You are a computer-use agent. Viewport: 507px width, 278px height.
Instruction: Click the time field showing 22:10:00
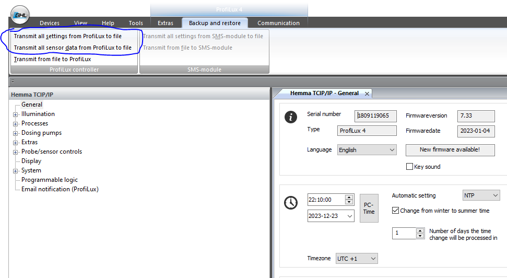[326, 200]
